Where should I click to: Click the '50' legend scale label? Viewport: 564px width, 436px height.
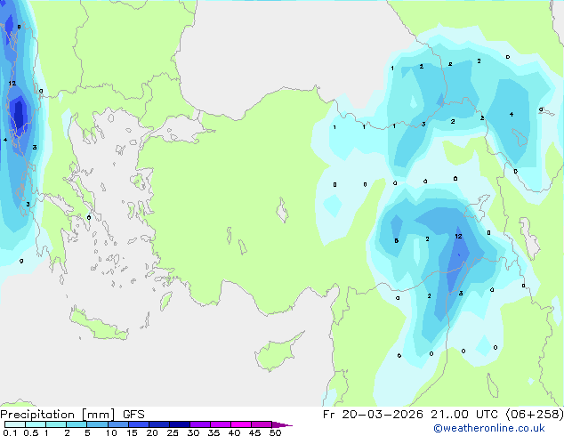[276, 432]
